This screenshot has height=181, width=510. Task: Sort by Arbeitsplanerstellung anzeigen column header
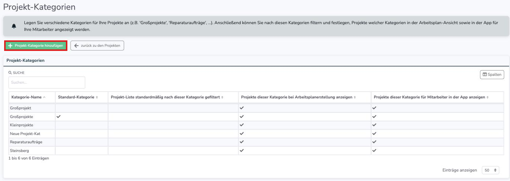pyautogui.click(x=304, y=97)
